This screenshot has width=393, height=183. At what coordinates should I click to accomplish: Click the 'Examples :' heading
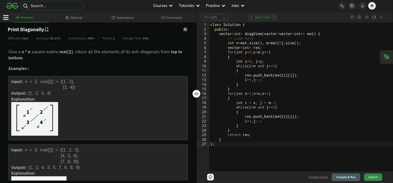tap(19, 69)
